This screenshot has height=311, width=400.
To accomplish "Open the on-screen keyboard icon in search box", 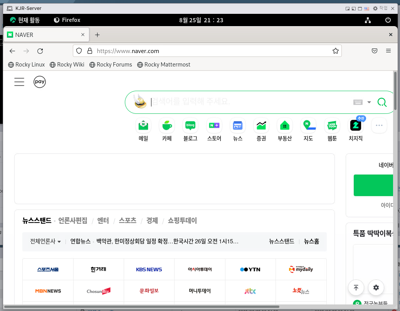I will [x=358, y=102].
